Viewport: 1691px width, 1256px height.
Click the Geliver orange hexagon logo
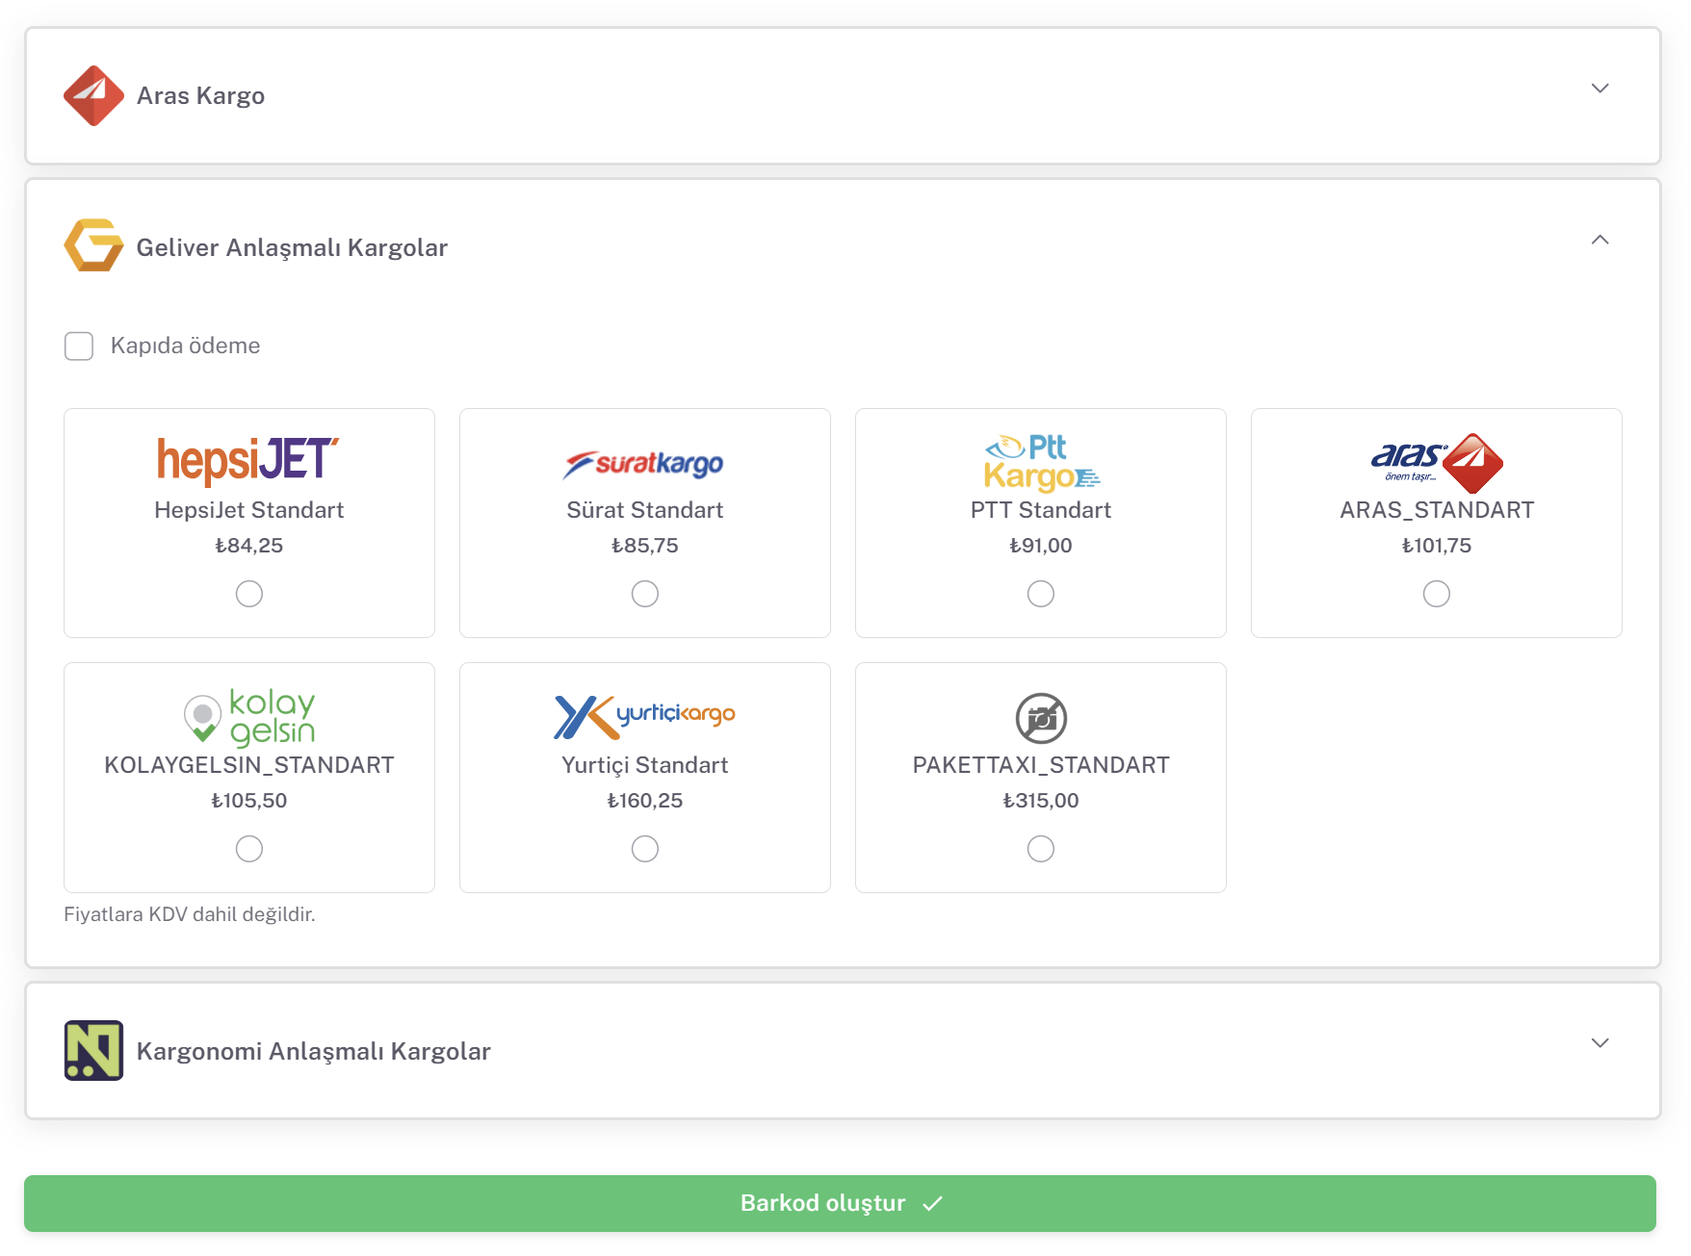pos(93,245)
